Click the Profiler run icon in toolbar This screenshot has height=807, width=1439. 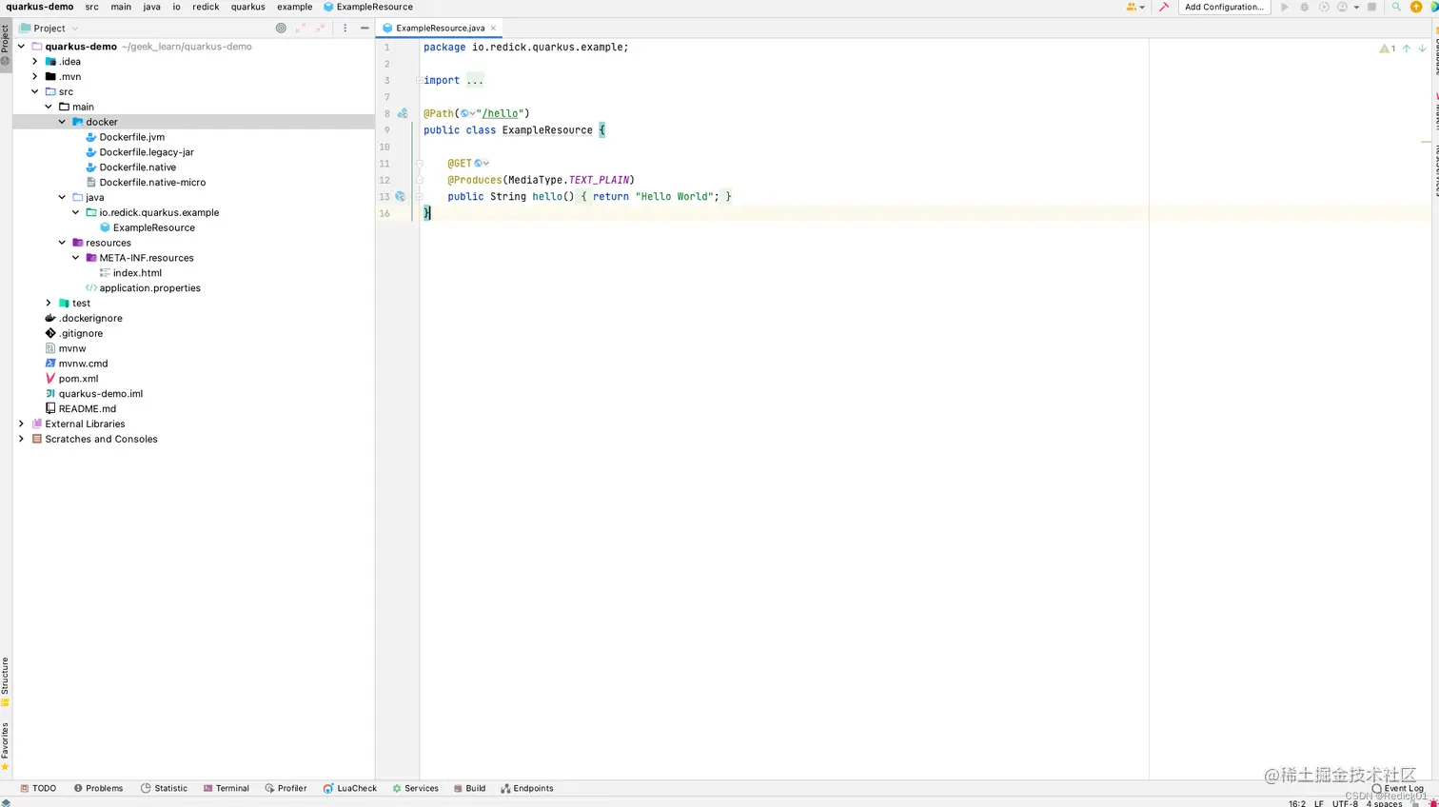[1342, 7]
